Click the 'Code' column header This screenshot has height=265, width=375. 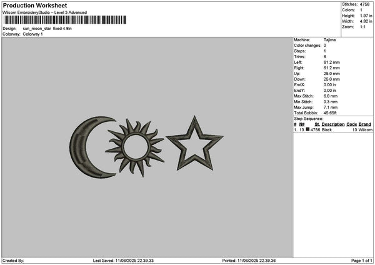coord(351,124)
